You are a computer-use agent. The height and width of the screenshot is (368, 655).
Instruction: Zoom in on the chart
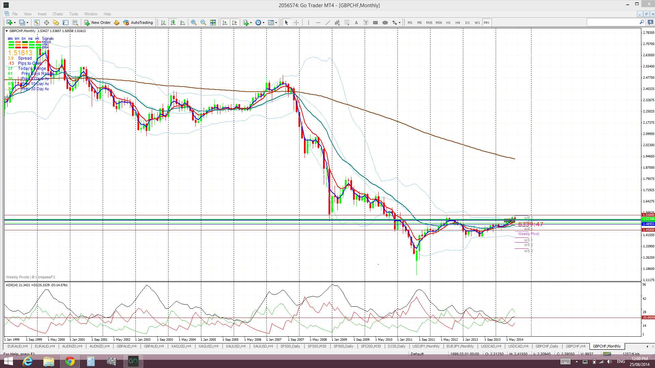194,22
